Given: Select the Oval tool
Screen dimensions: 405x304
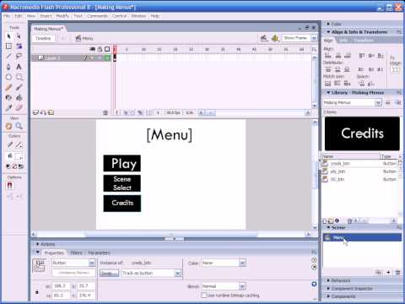Looking at the screenshot, I should pos(8,77).
